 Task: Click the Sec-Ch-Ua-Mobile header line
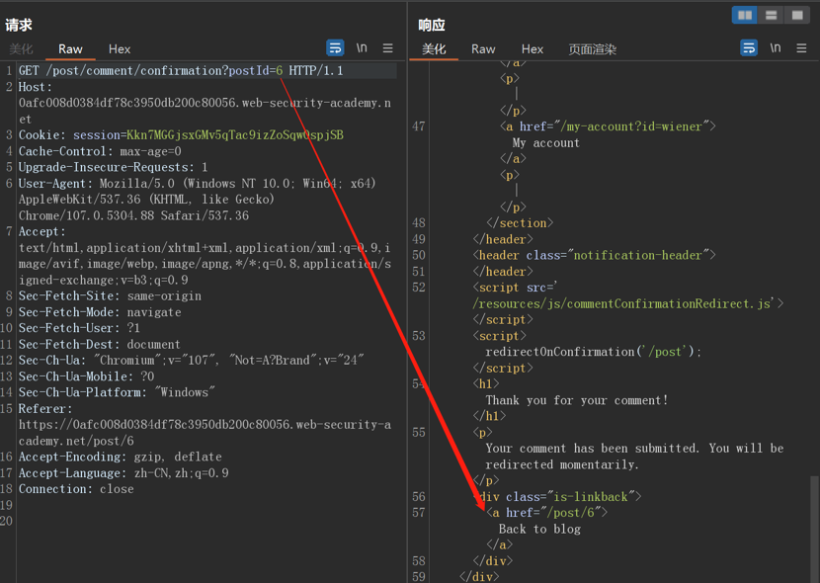pos(86,376)
